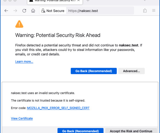Image resolution: width=160 pixels, height=133 pixels.
Task: Click the forward navigation arrow
Action: 15,11
